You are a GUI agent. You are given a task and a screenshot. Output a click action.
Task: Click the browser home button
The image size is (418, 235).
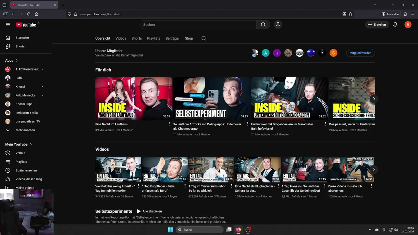[37, 14]
